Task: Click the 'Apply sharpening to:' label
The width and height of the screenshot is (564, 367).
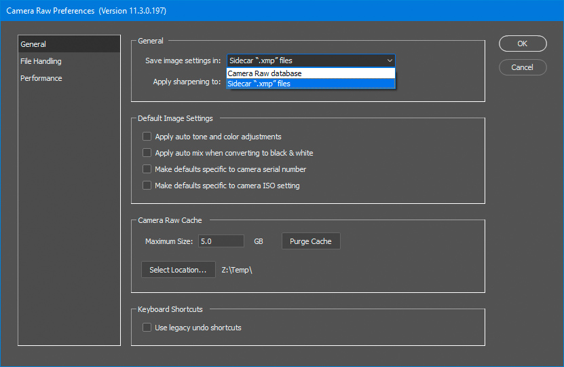Action: [187, 82]
